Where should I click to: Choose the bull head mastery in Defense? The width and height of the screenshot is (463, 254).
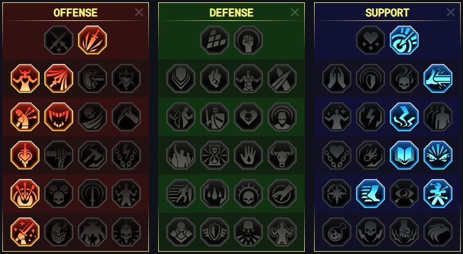282,155
